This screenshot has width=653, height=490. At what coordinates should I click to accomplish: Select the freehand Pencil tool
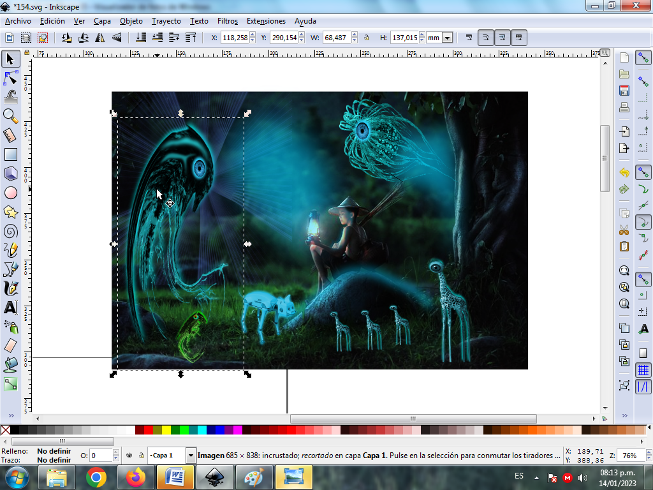tap(10, 250)
